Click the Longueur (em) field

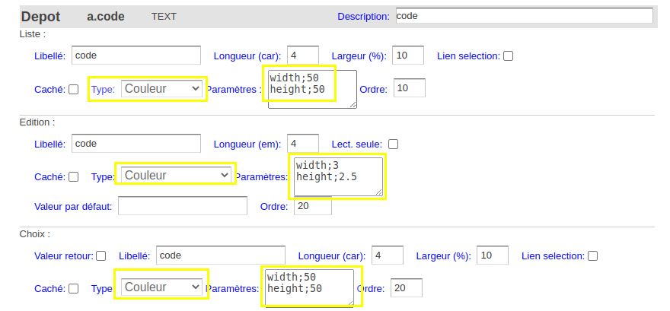[x=303, y=144]
